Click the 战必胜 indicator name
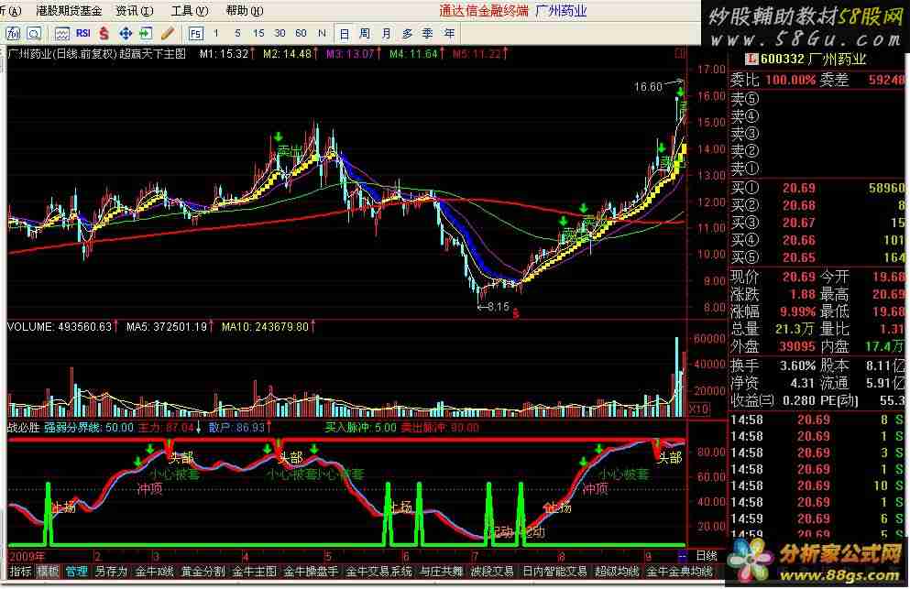Image resolution: width=910 pixels, height=589 pixels. [23, 428]
